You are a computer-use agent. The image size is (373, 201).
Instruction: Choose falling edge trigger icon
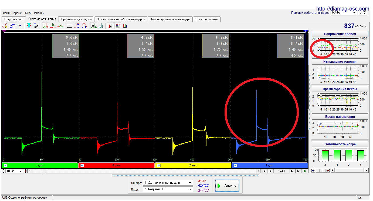pyautogui.click(x=19, y=26)
